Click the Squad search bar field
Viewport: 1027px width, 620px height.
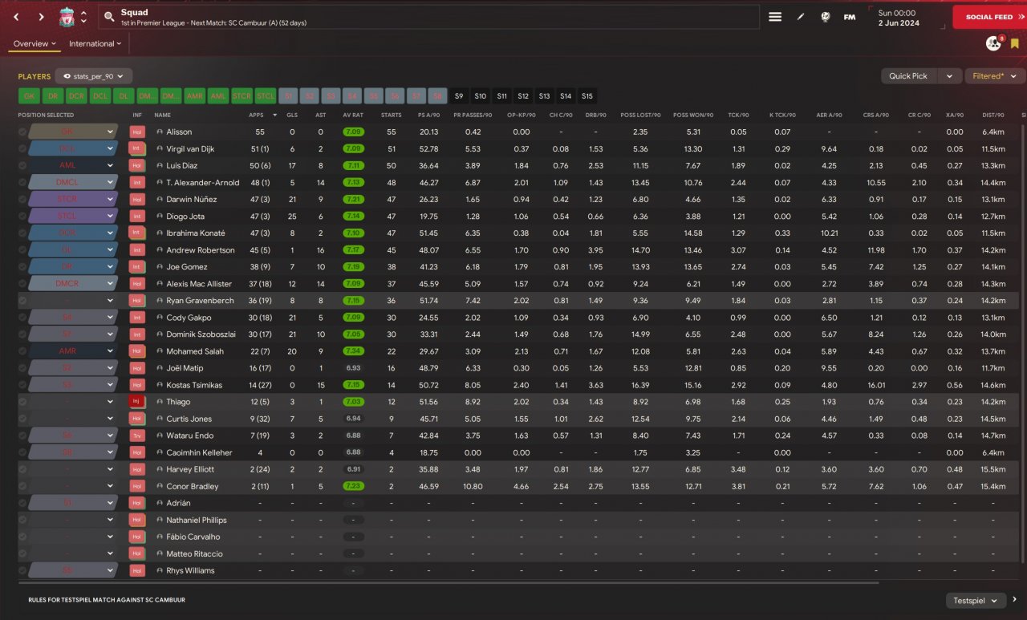pyautogui.click(x=429, y=17)
